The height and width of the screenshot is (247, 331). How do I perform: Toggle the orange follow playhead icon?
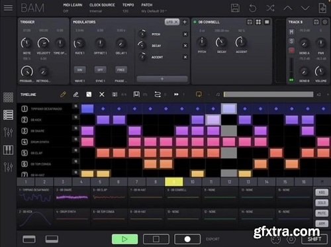point(199,95)
